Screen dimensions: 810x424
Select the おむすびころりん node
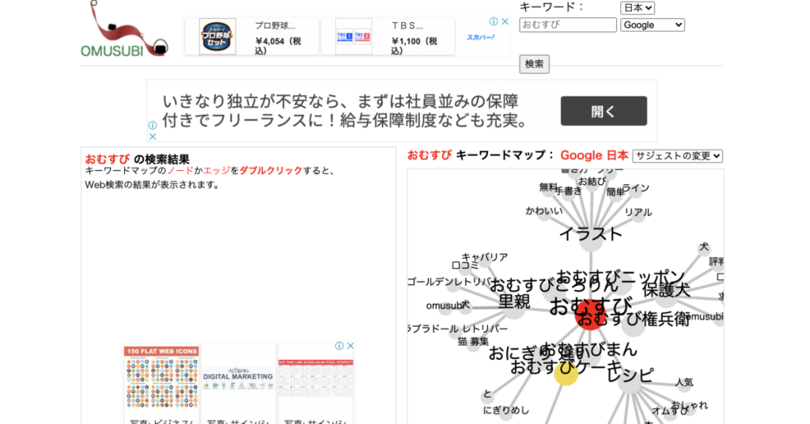click(554, 286)
